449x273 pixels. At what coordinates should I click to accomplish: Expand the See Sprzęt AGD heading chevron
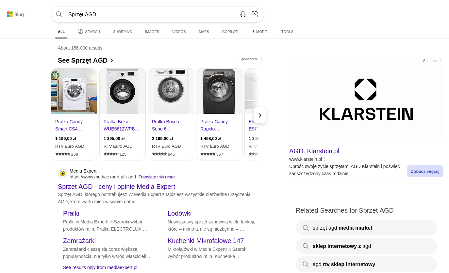click(112, 60)
